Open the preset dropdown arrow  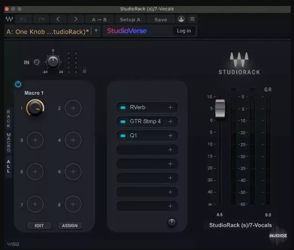(96, 31)
